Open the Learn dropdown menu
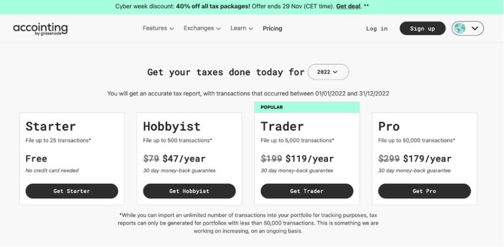This screenshot has height=247, width=504. [x=241, y=28]
